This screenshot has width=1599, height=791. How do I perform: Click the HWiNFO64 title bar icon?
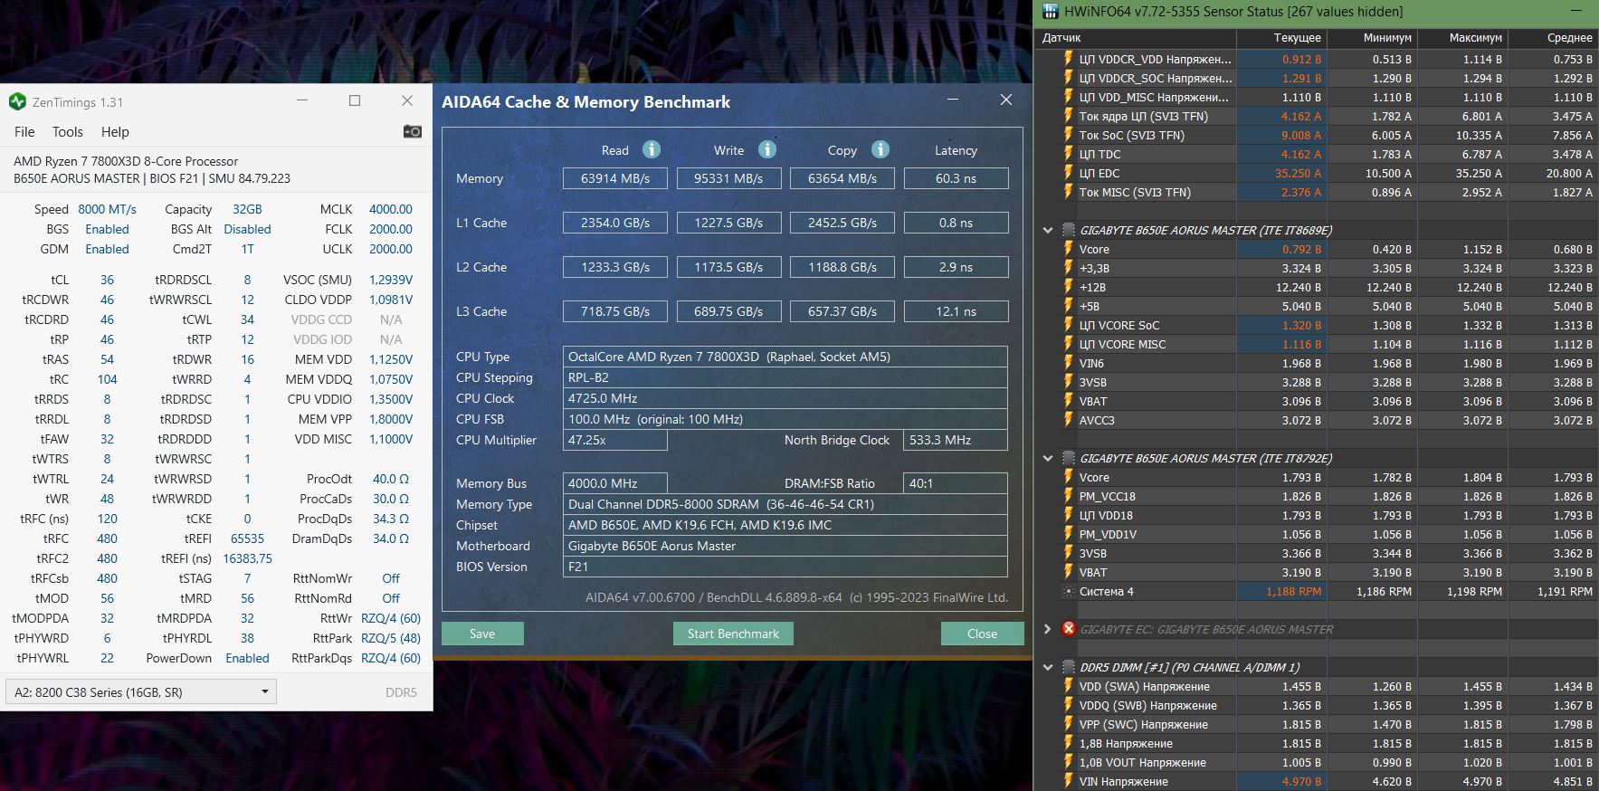click(x=1050, y=12)
